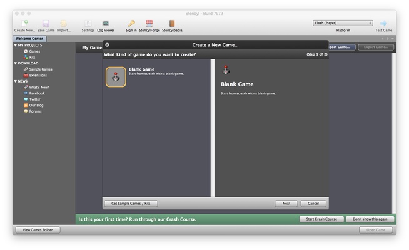Select the Blank Game template thumbnail
Image resolution: width=409 pixels, height=250 pixels.
pos(116,77)
